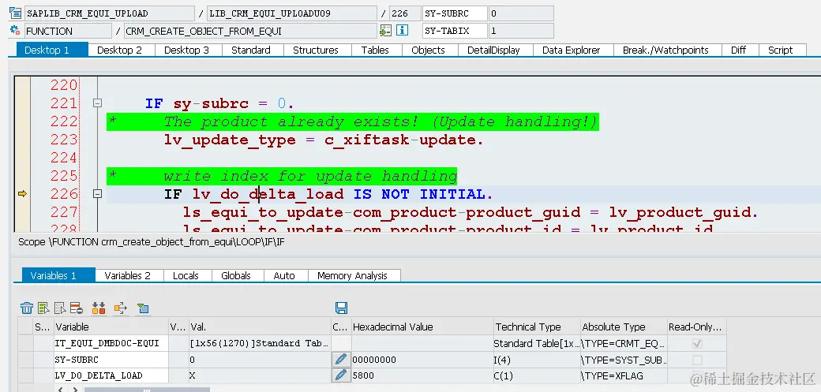Open the DetailDisplay tab
821x392 pixels.
pos(493,50)
